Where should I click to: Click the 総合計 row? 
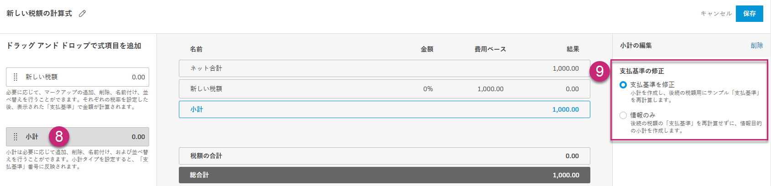pyautogui.click(x=384, y=175)
